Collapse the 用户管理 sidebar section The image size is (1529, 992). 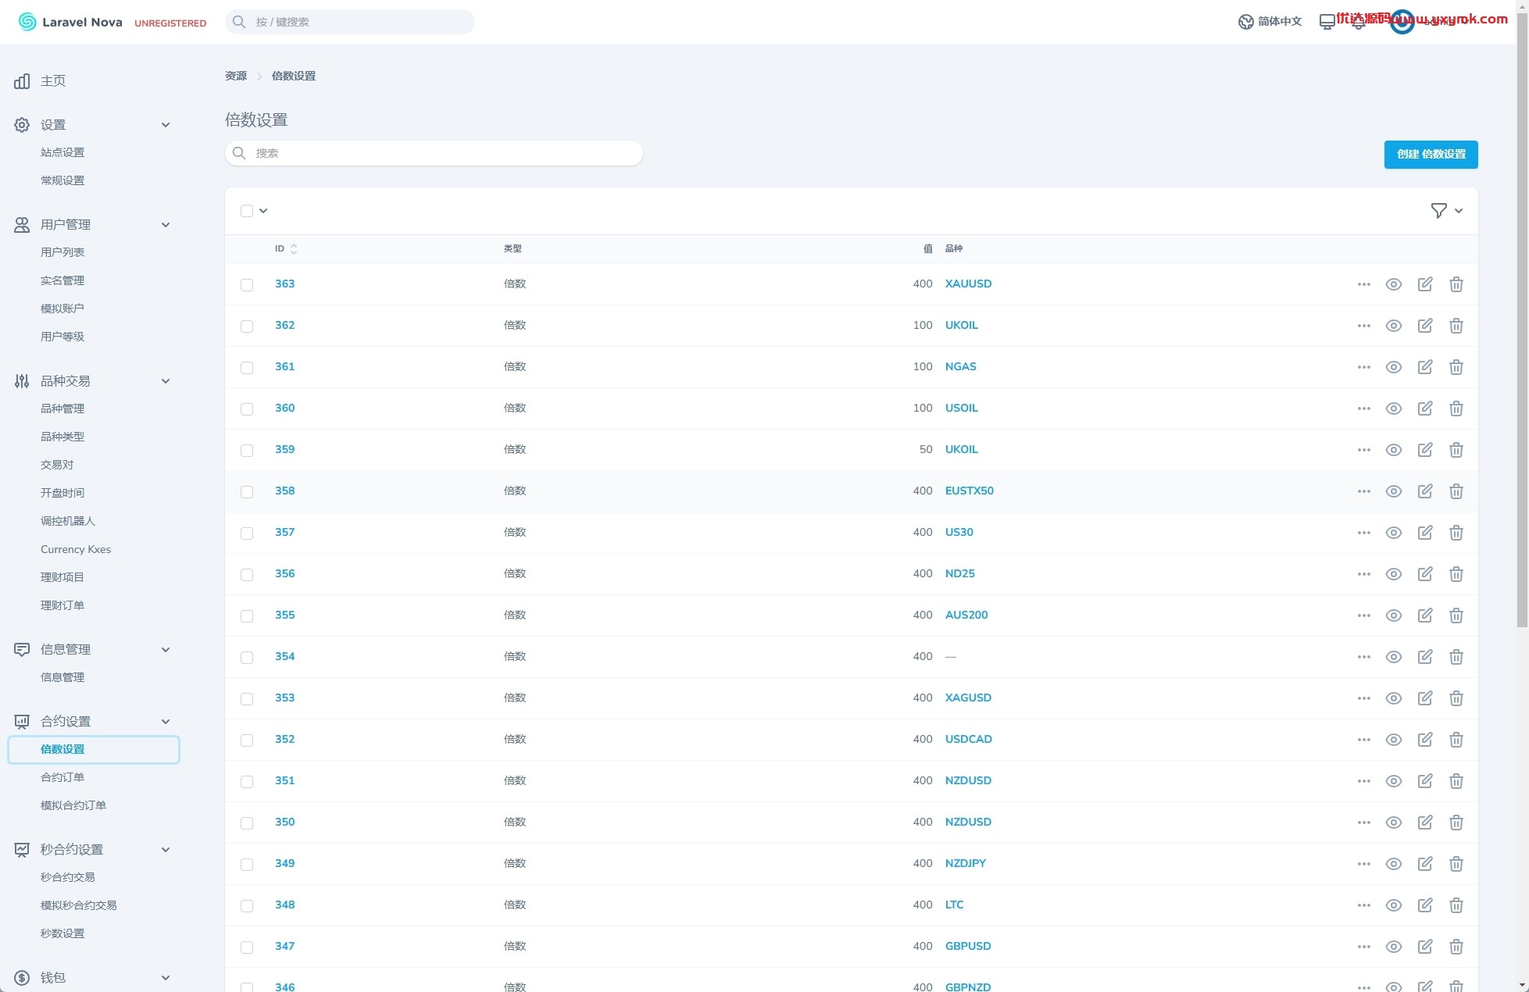166,225
